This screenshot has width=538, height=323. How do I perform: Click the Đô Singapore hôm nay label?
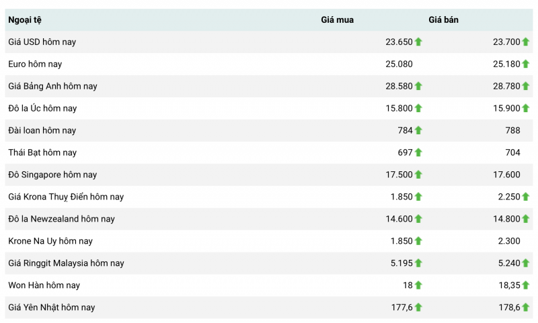click(x=52, y=175)
